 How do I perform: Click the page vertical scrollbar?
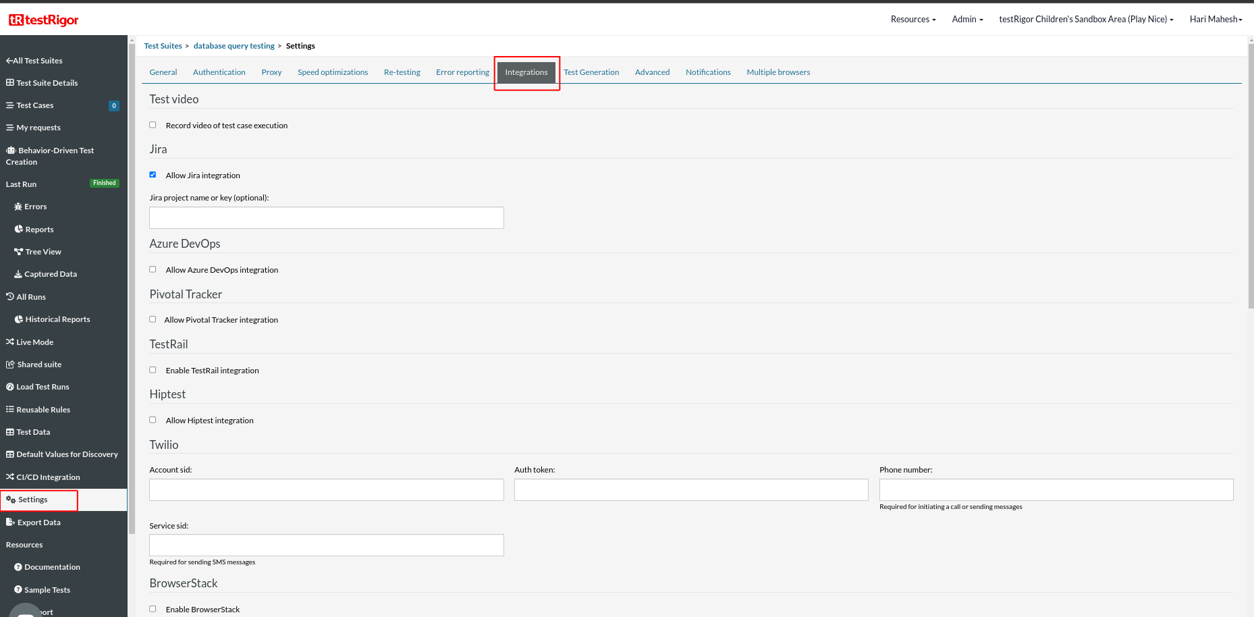(x=1250, y=176)
